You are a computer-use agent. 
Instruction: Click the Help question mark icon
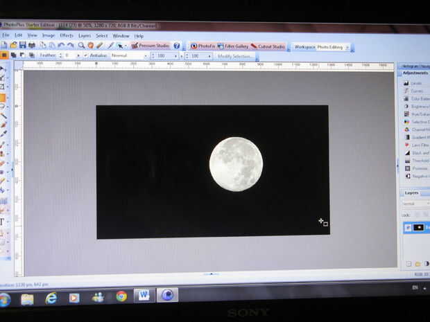click(177, 46)
